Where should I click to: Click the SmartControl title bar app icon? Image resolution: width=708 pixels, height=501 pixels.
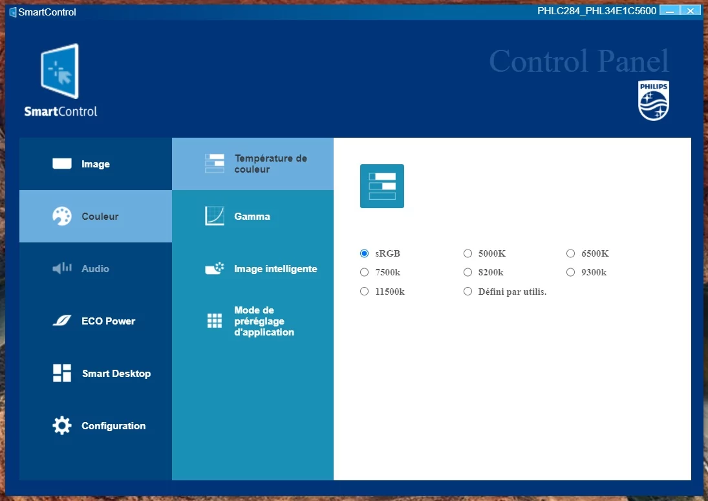pyautogui.click(x=13, y=12)
